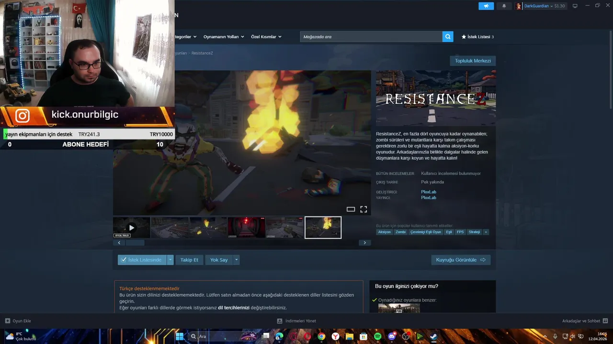This screenshot has width=613, height=344.
Task: Open the clock and date 12.04.2026
Action: click(x=598, y=336)
